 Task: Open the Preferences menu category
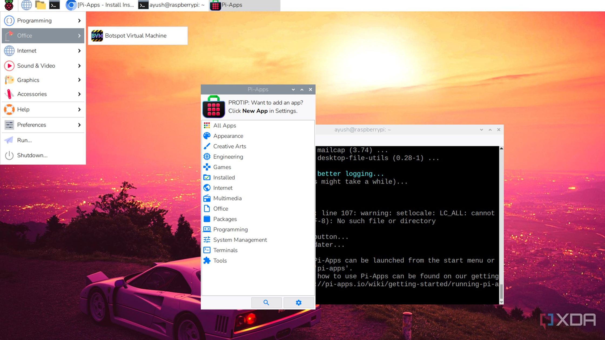43,125
